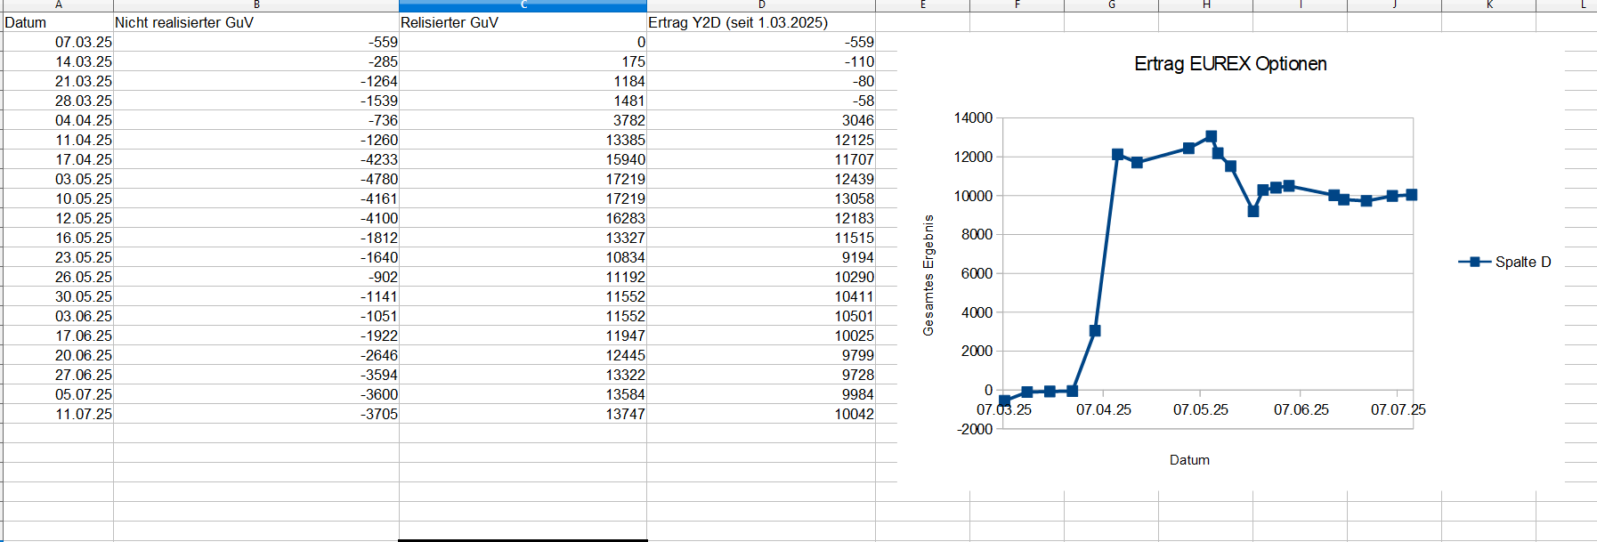Screen dimensions: 1597x542
Task: Select column A header
Action: point(59,5)
